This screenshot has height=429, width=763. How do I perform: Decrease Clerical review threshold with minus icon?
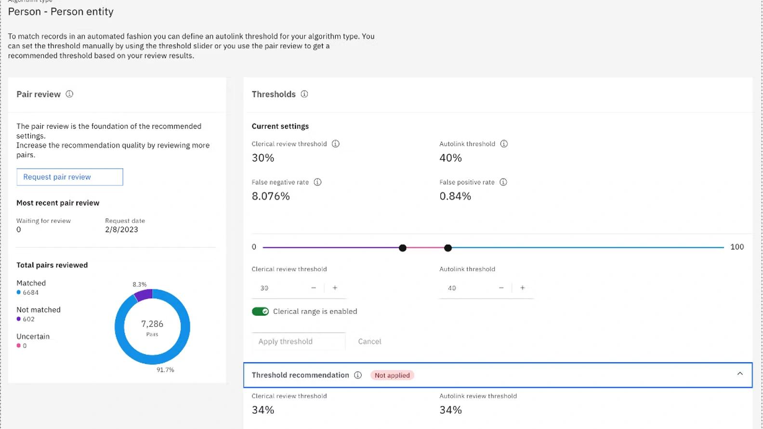(314, 288)
